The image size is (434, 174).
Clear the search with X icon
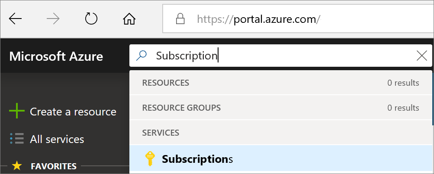click(421, 56)
